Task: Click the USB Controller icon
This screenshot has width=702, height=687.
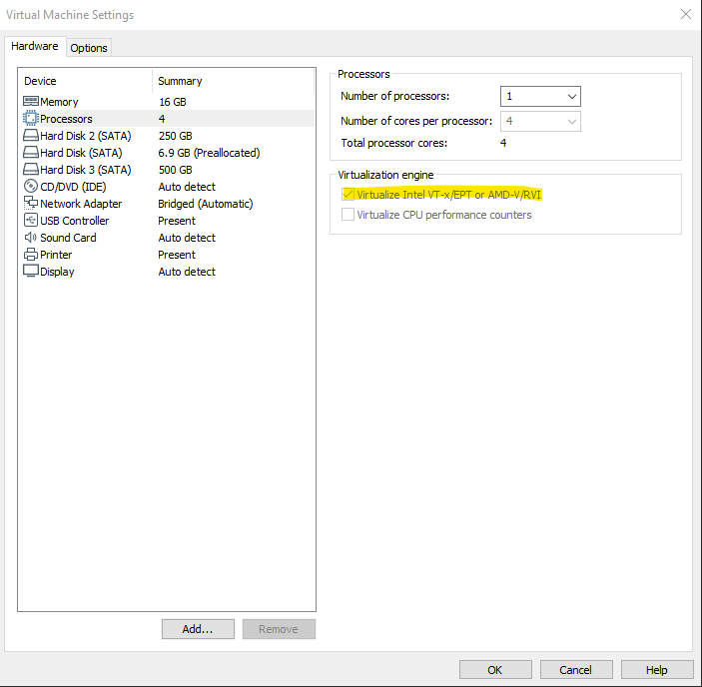Action: click(30, 221)
